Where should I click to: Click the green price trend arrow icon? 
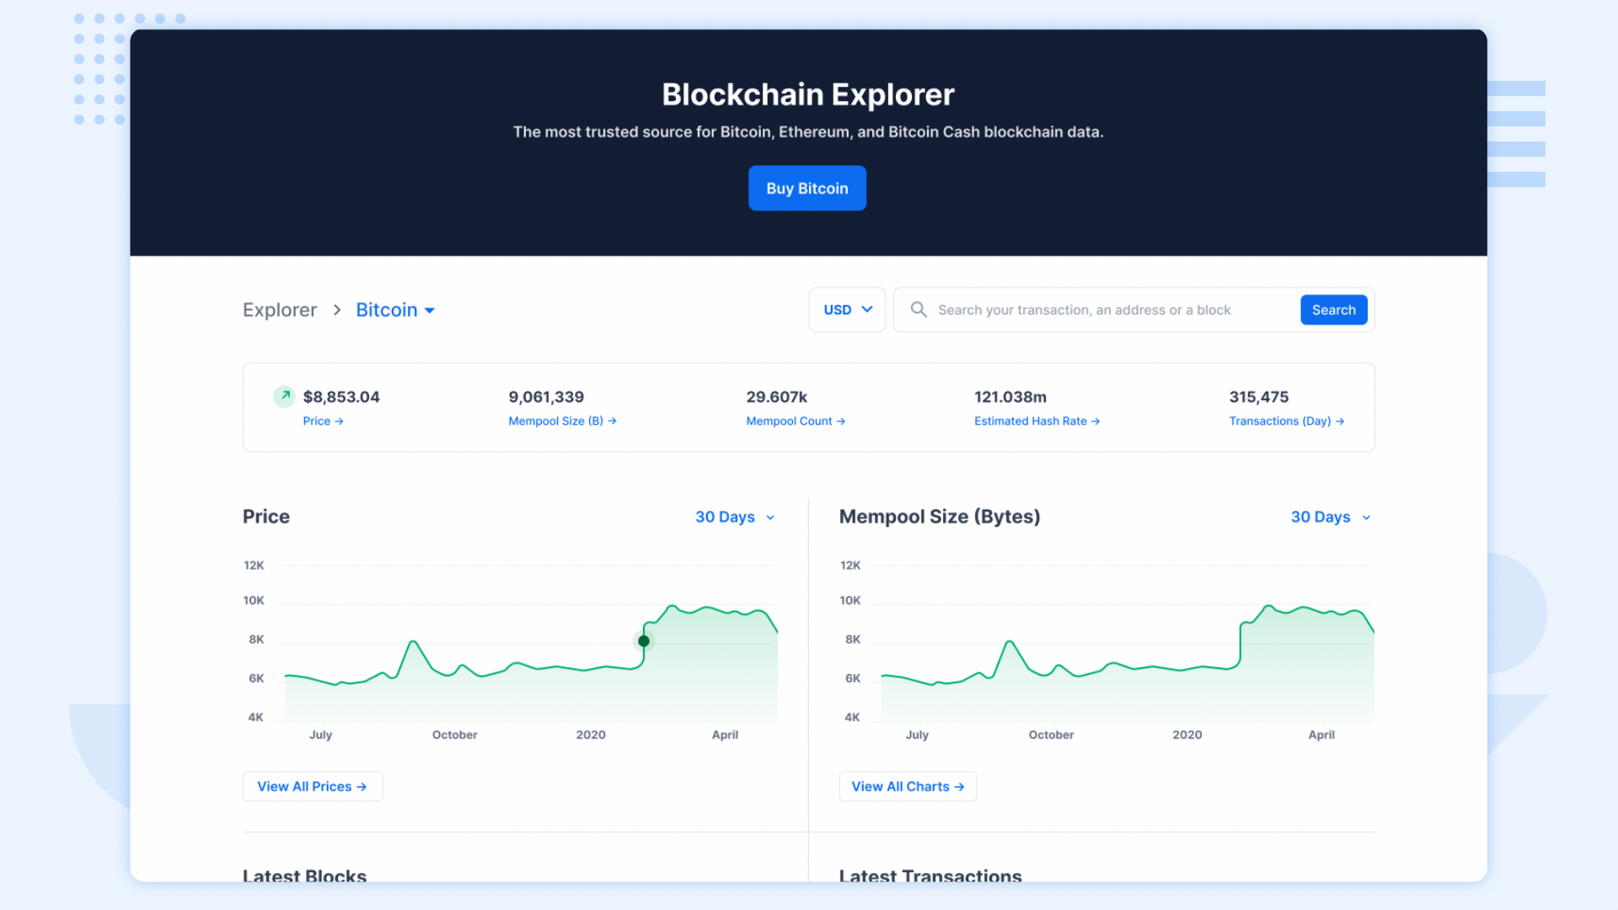click(x=284, y=396)
